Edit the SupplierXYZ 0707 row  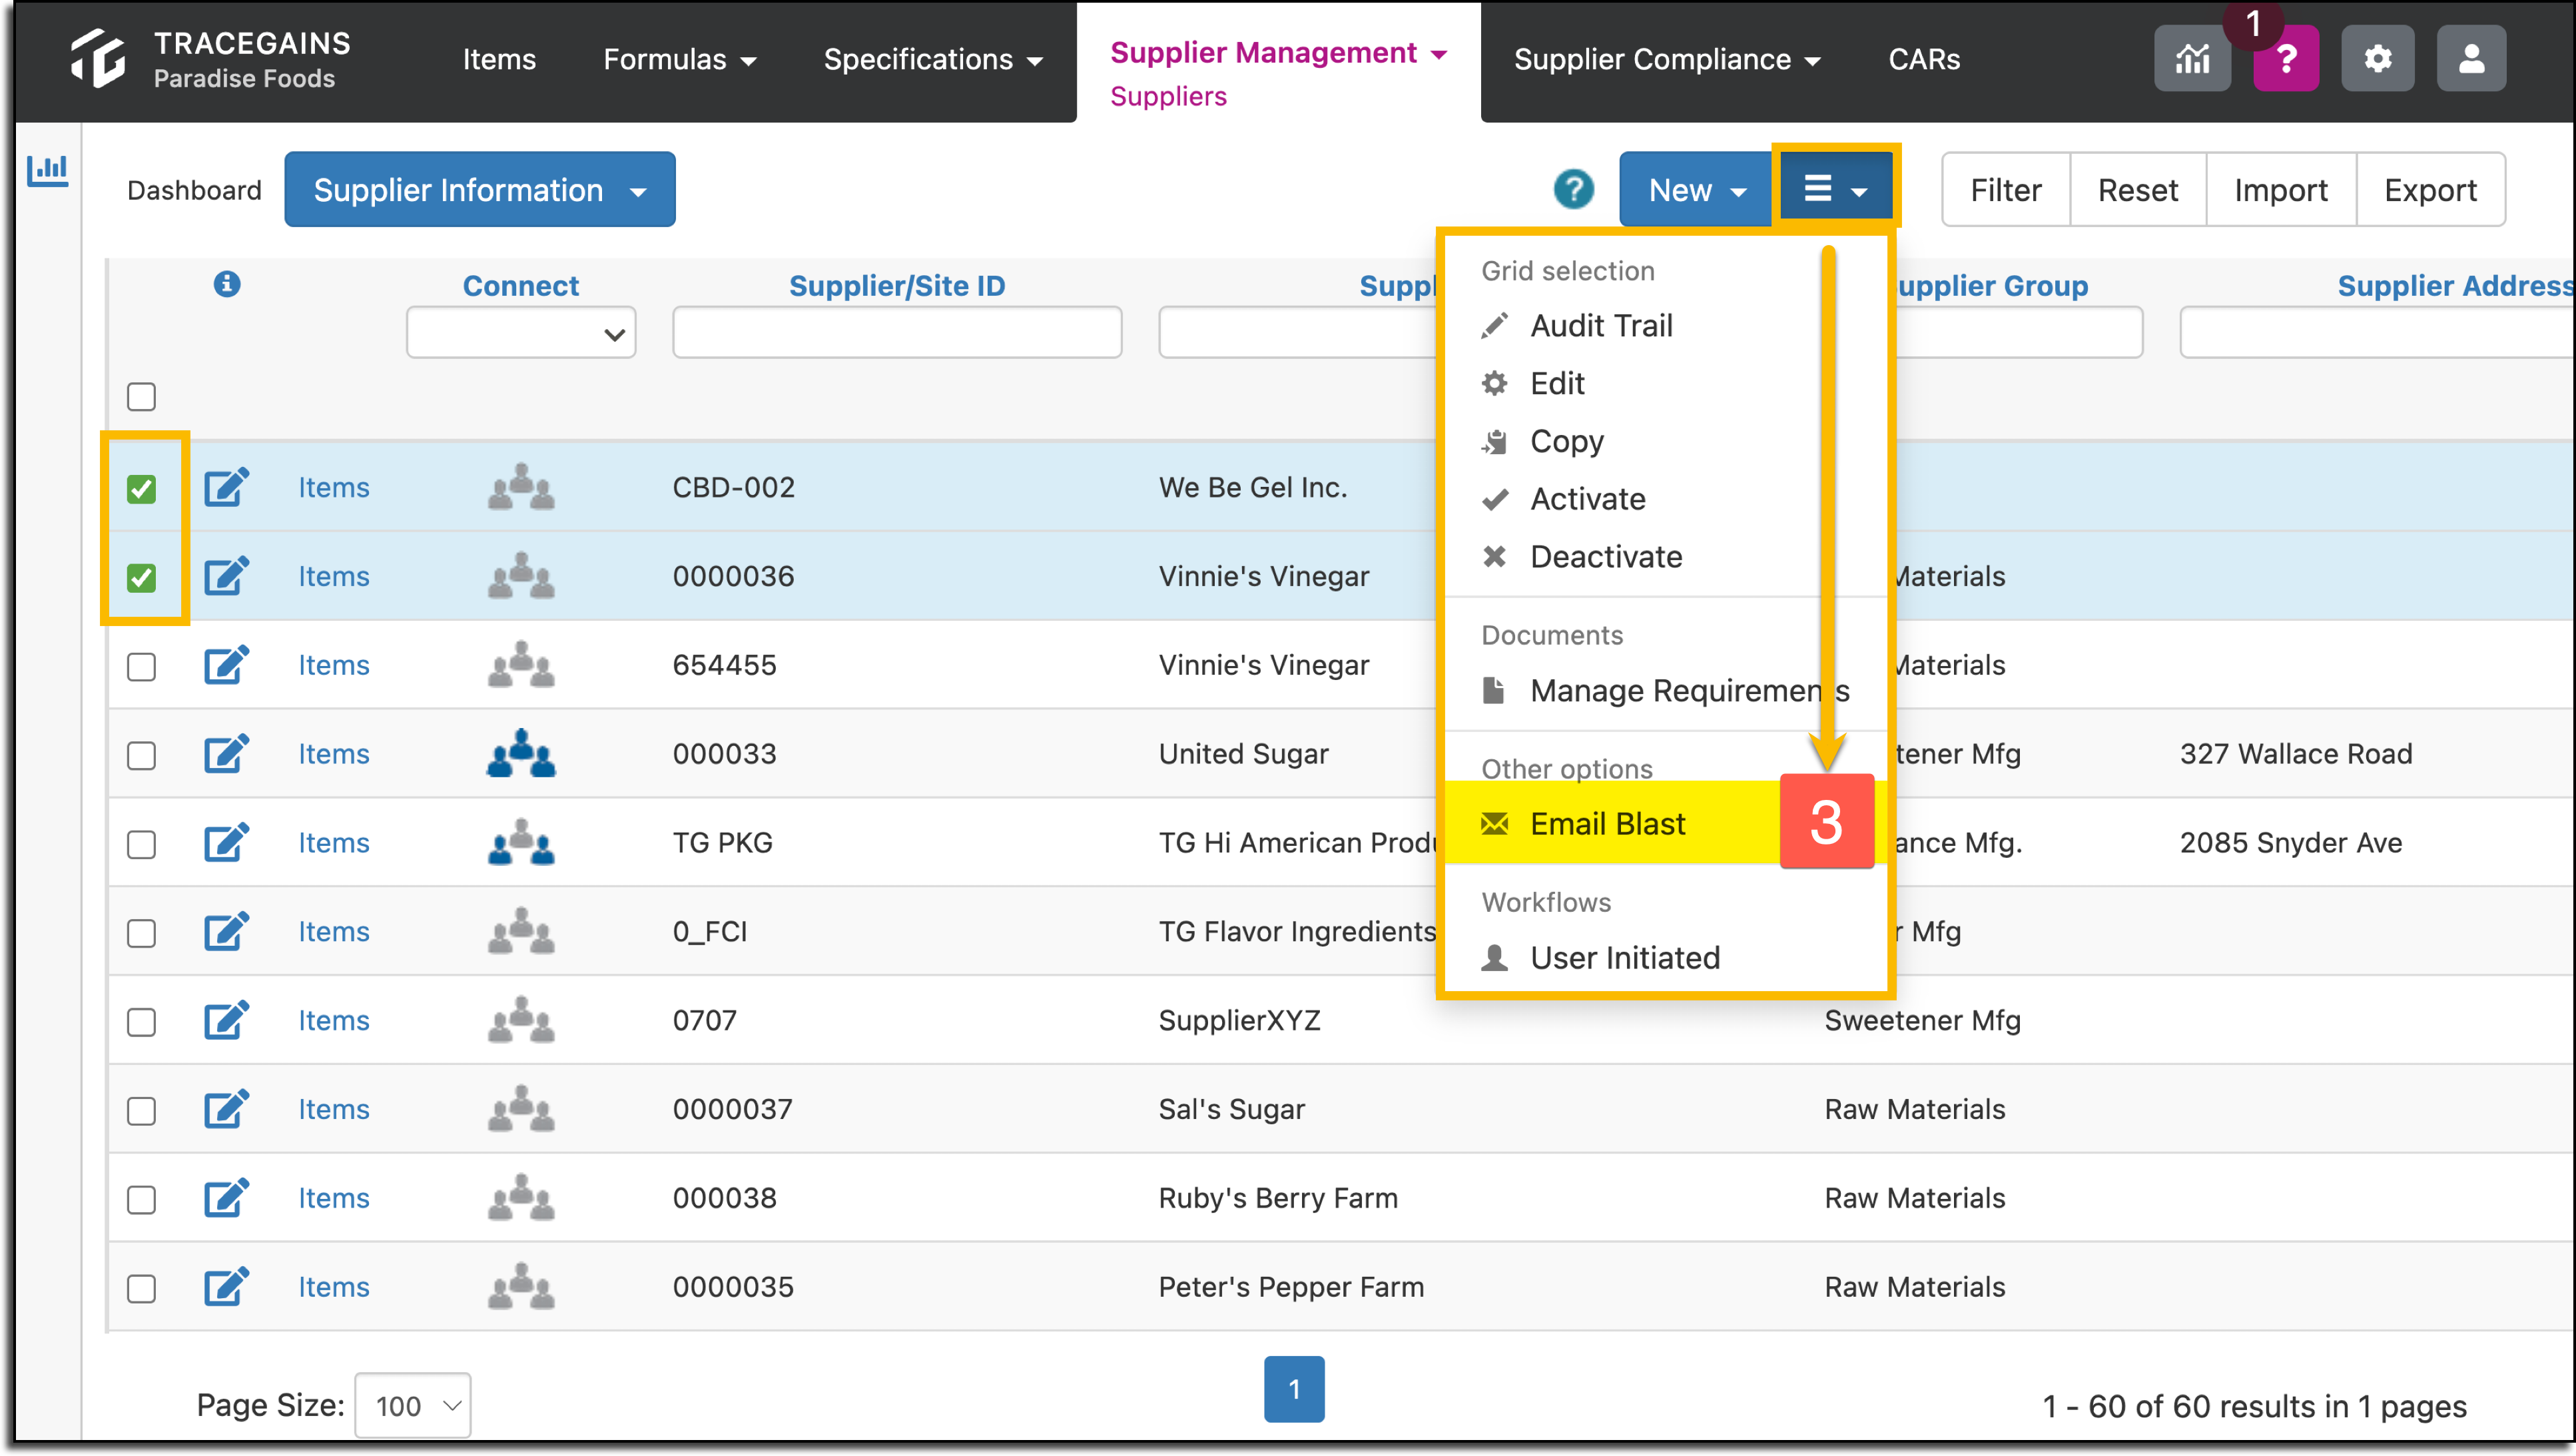[226, 1021]
